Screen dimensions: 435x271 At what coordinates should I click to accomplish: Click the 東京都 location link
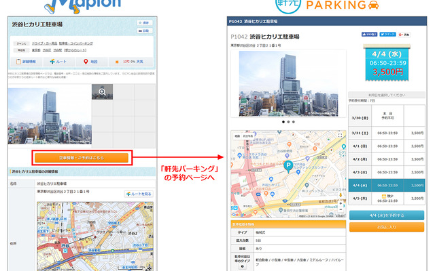[x=36, y=50]
